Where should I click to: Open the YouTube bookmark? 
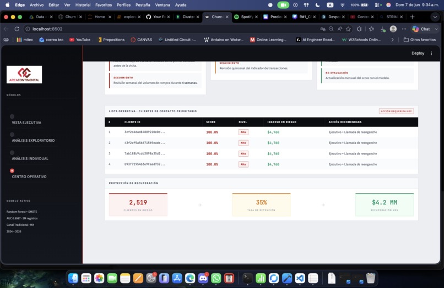(x=80, y=40)
